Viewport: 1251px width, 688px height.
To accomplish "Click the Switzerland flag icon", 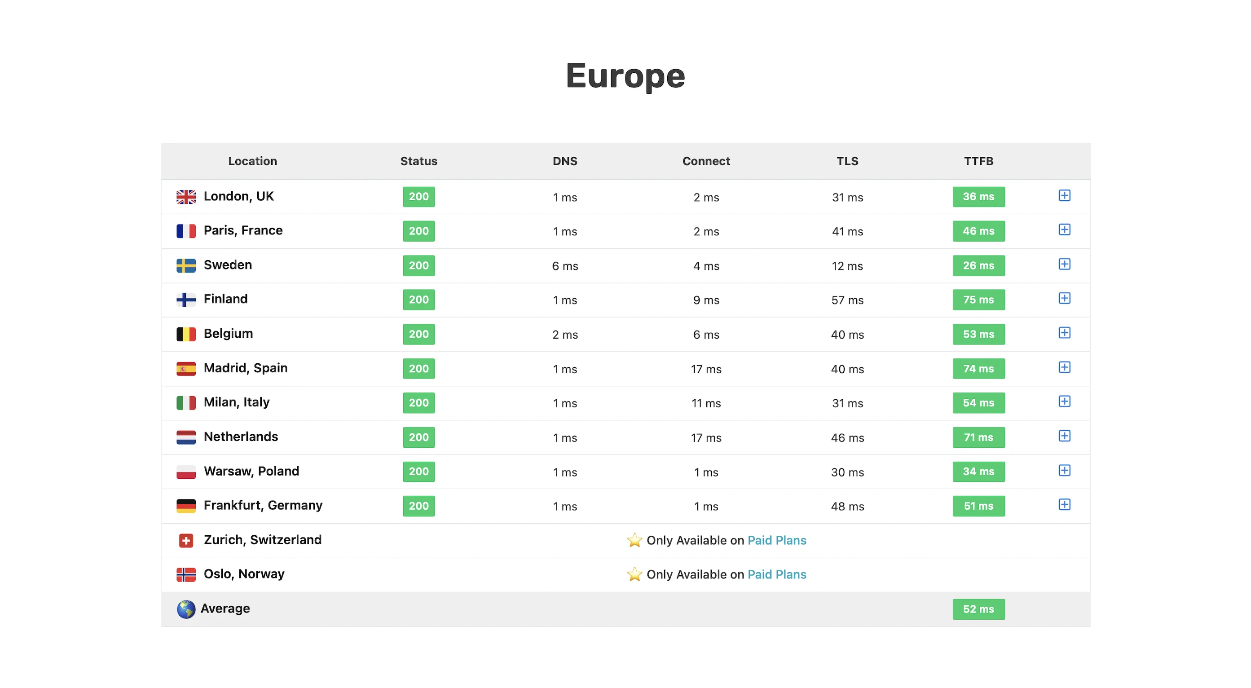I will coord(185,540).
